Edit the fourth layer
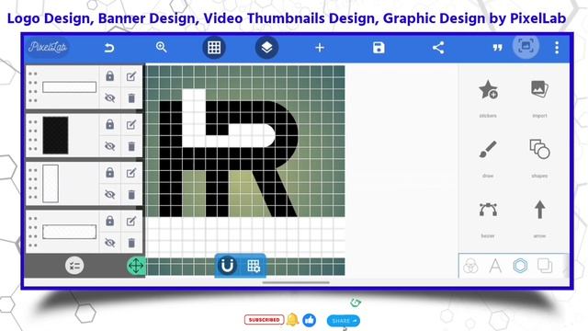588x331 pixels. coord(131,221)
